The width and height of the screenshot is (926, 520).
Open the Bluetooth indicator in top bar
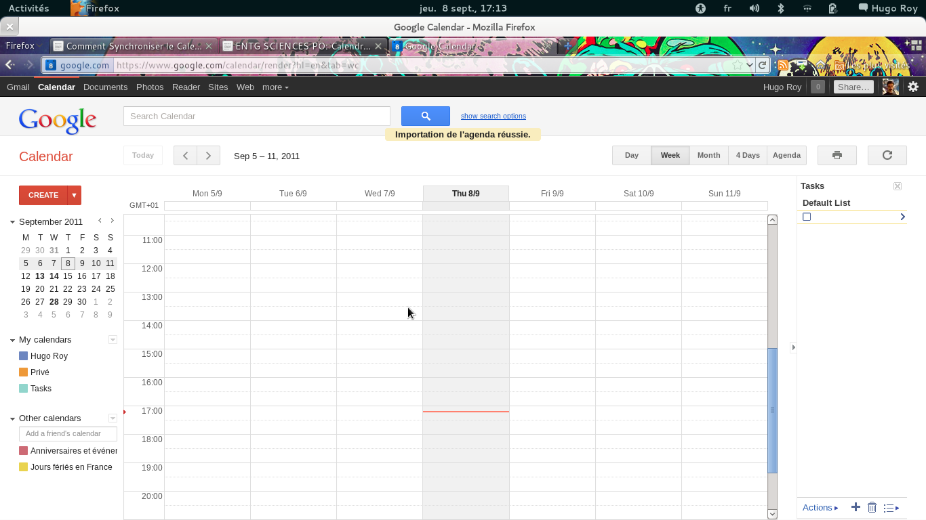tap(780, 8)
